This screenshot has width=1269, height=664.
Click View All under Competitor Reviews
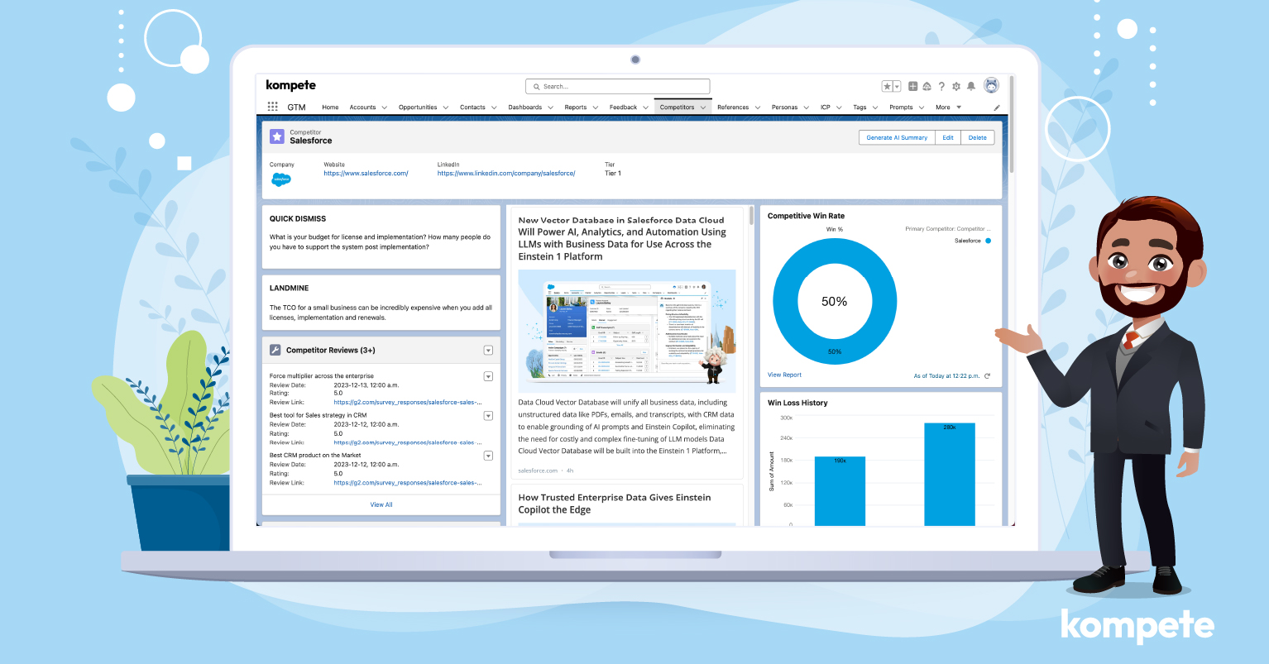tap(381, 504)
